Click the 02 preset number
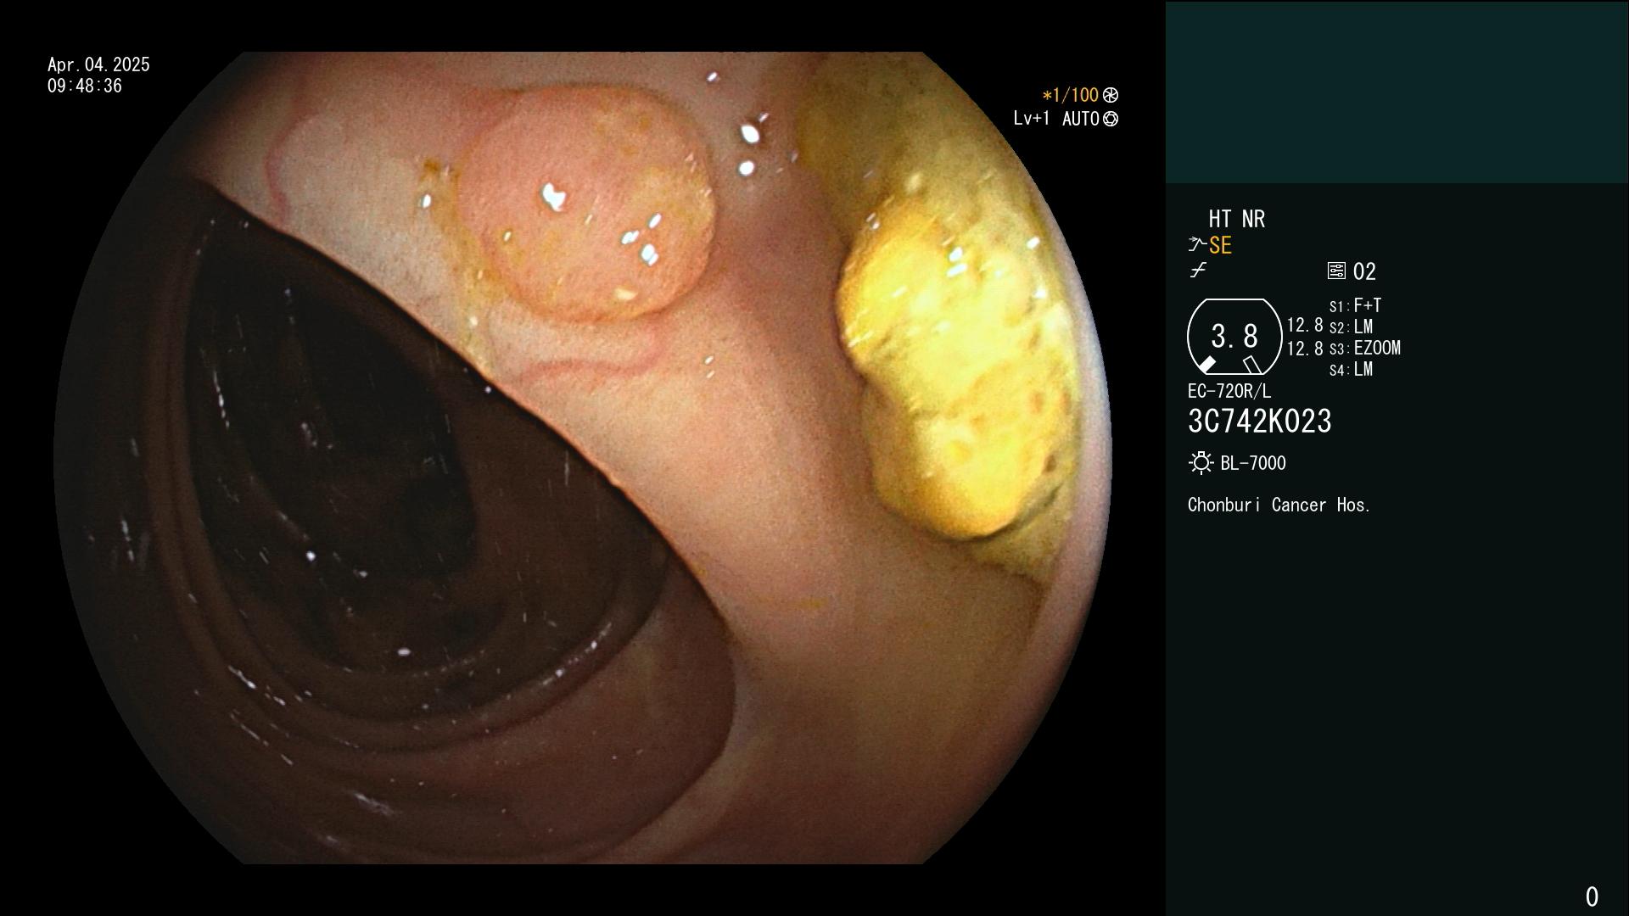1629x916 pixels. [x=1364, y=271]
